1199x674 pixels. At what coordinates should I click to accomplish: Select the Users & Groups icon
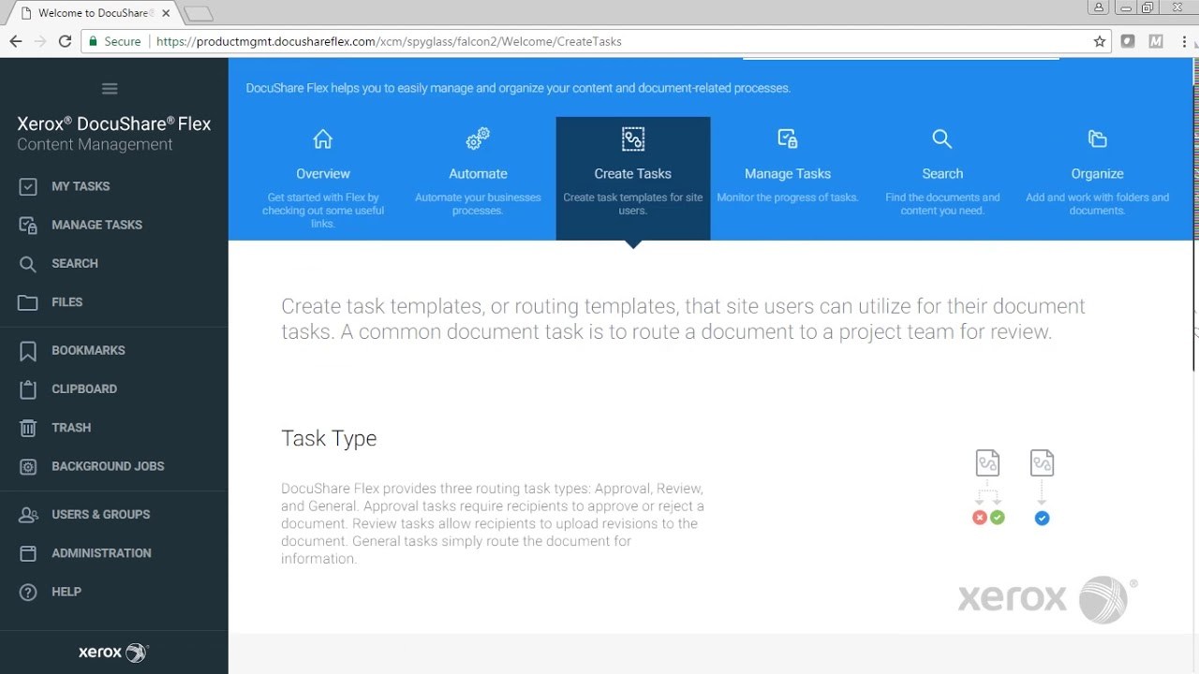coord(27,514)
